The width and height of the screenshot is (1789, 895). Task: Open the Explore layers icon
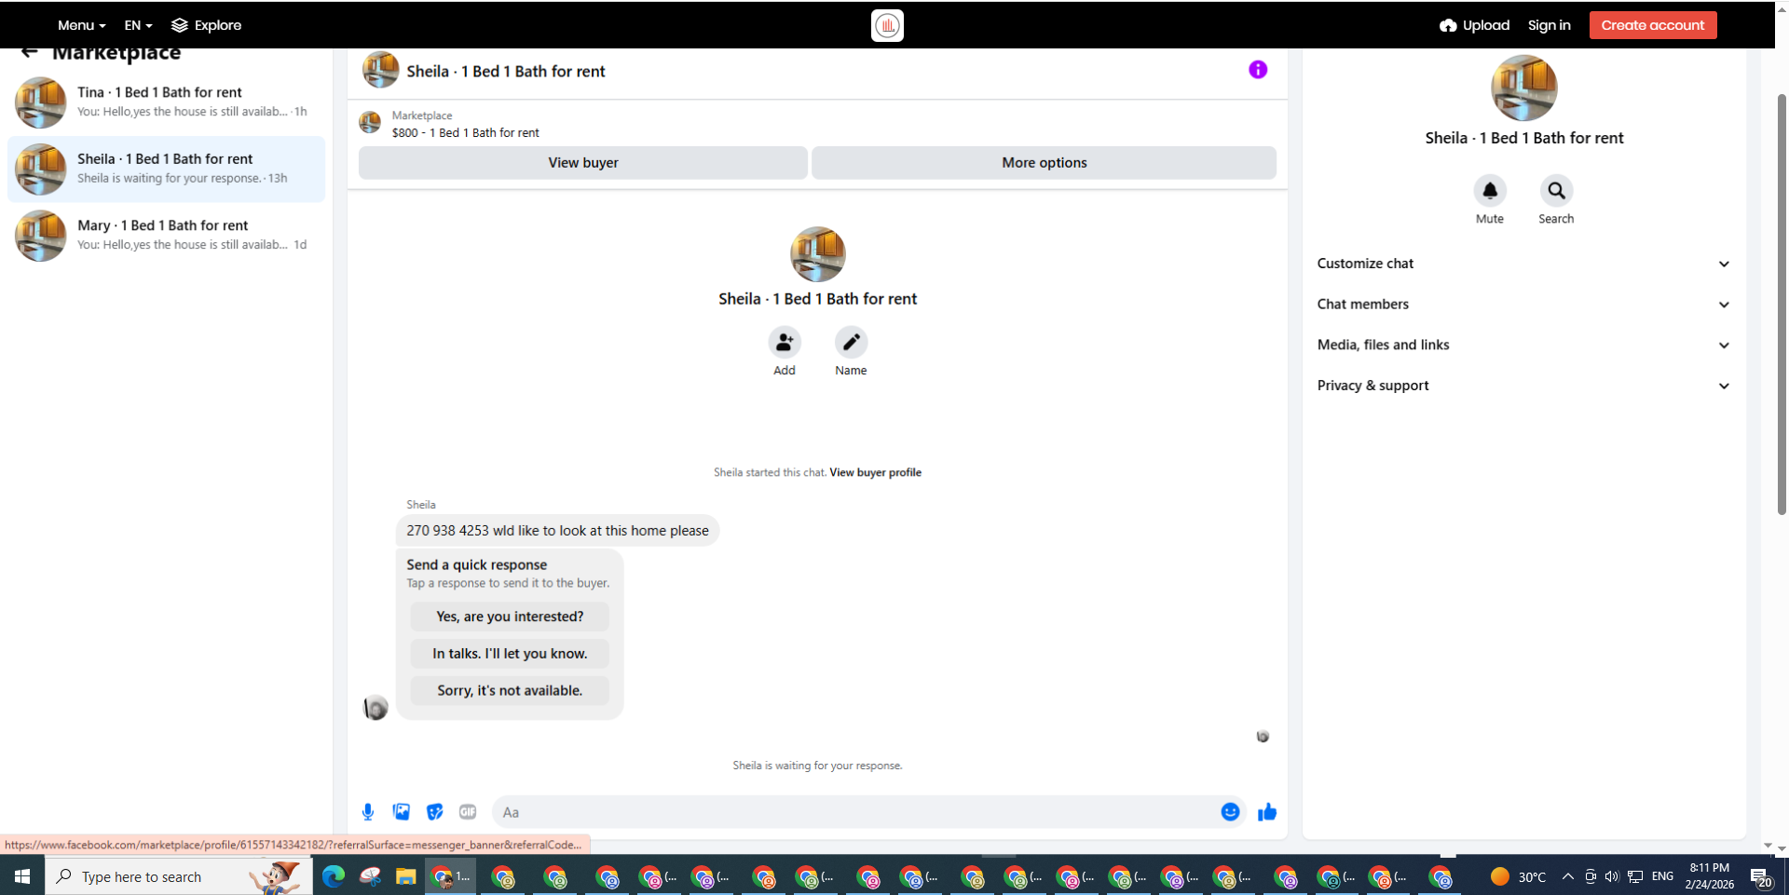[x=180, y=25]
